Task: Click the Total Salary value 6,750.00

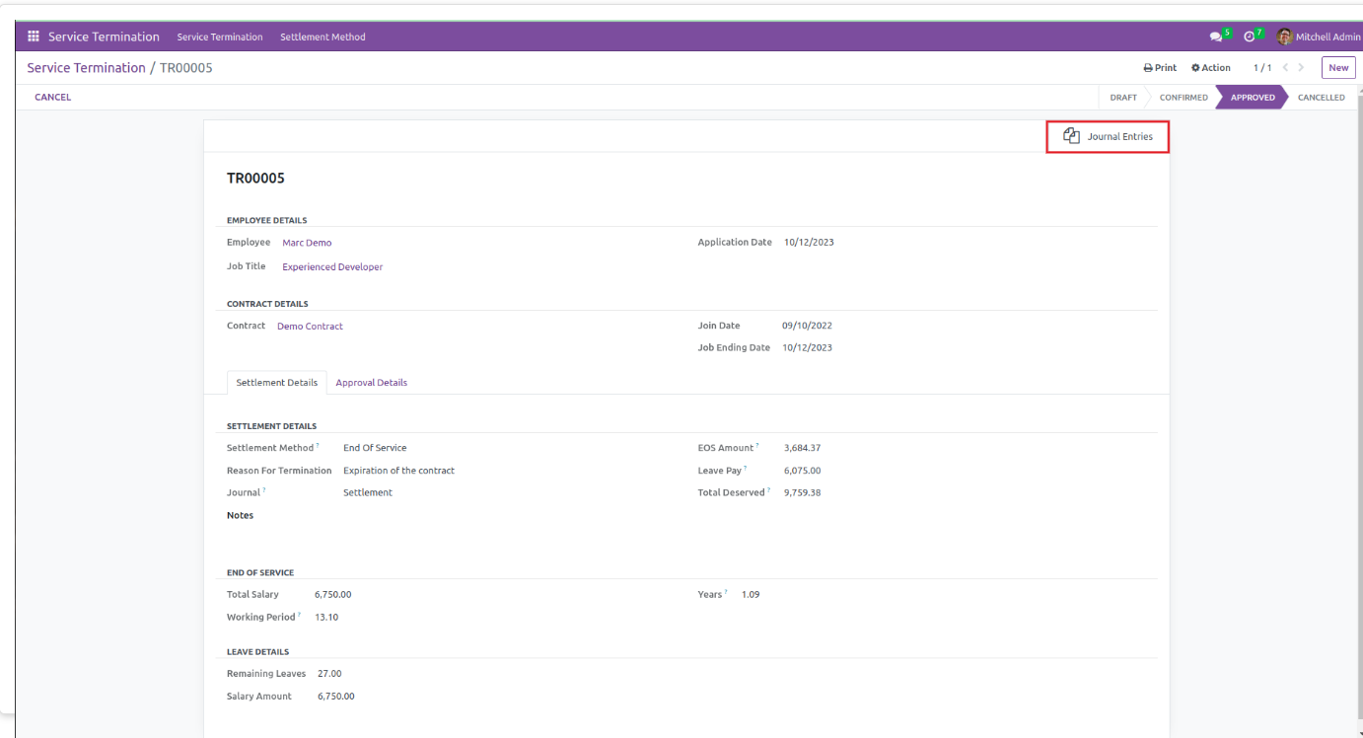Action: tap(332, 595)
